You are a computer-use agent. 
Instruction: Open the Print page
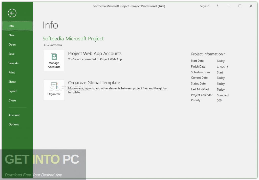click(17, 72)
